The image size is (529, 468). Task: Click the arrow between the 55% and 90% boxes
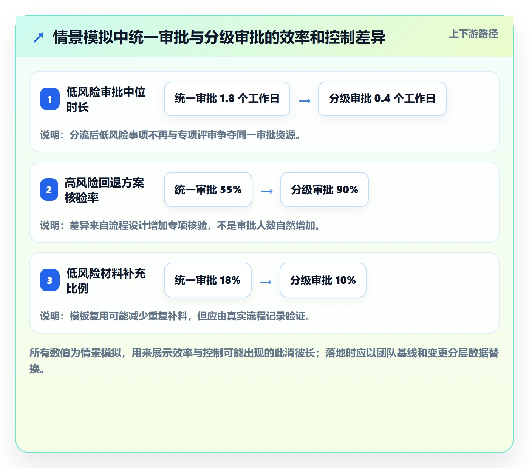[x=267, y=191]
